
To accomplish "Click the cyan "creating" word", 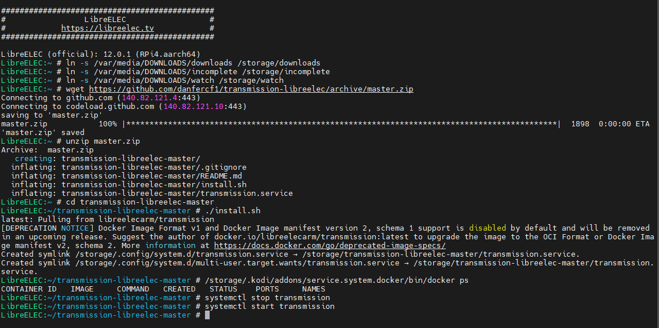I will (x=36, y=159).
